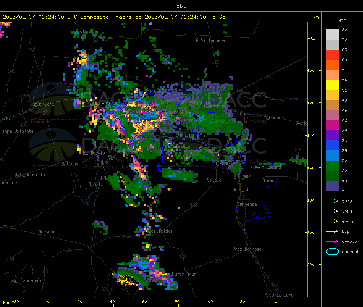Click the 'Salinas' map label
363x307 pixels.
click(70, 164)
